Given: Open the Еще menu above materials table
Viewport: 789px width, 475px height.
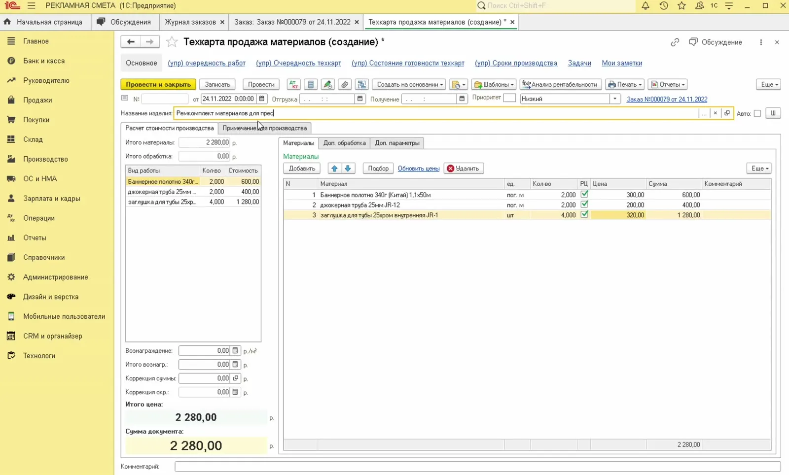Looking at the screenshot, I should pyautogui.click(x=759, y=169).
